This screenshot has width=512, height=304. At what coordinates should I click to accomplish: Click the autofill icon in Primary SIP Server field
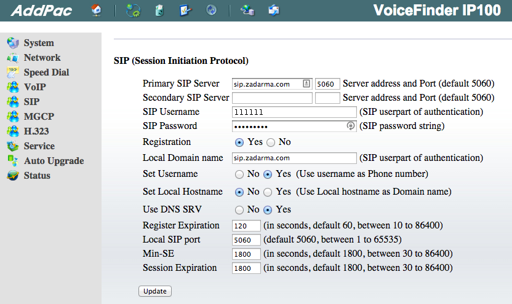tap(306, 84)
